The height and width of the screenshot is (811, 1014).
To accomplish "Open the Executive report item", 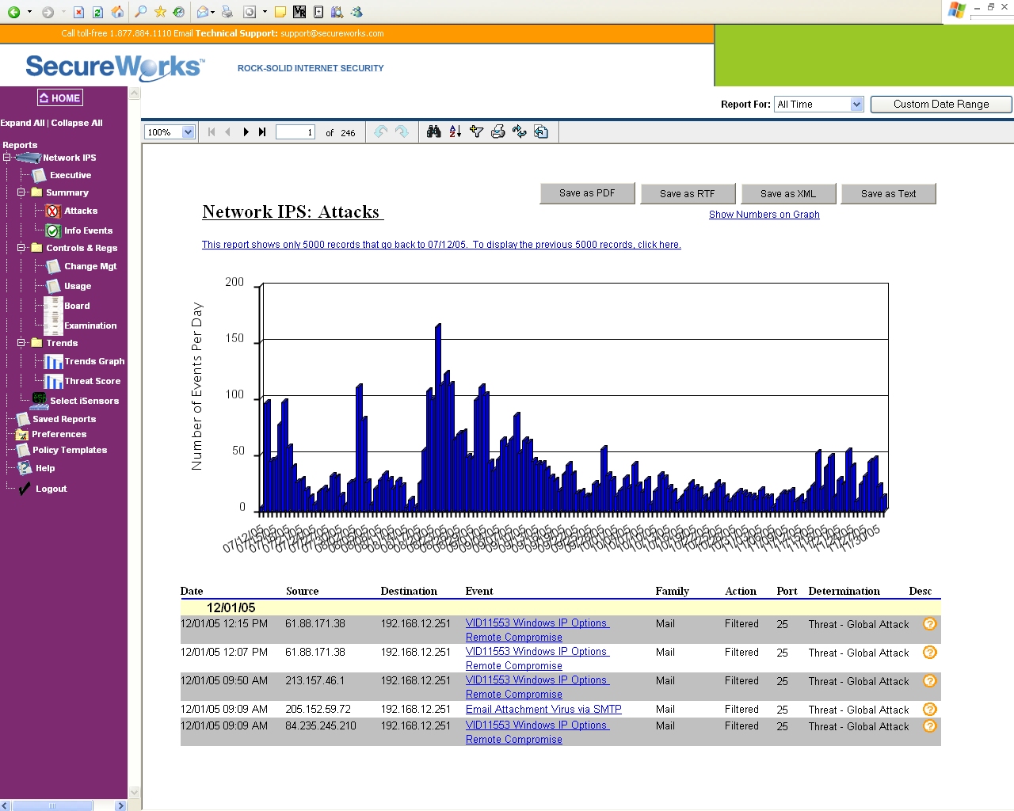I will pyautogui.click(x=70, y=176).
